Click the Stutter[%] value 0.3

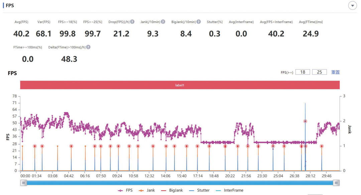coord(215,34)
